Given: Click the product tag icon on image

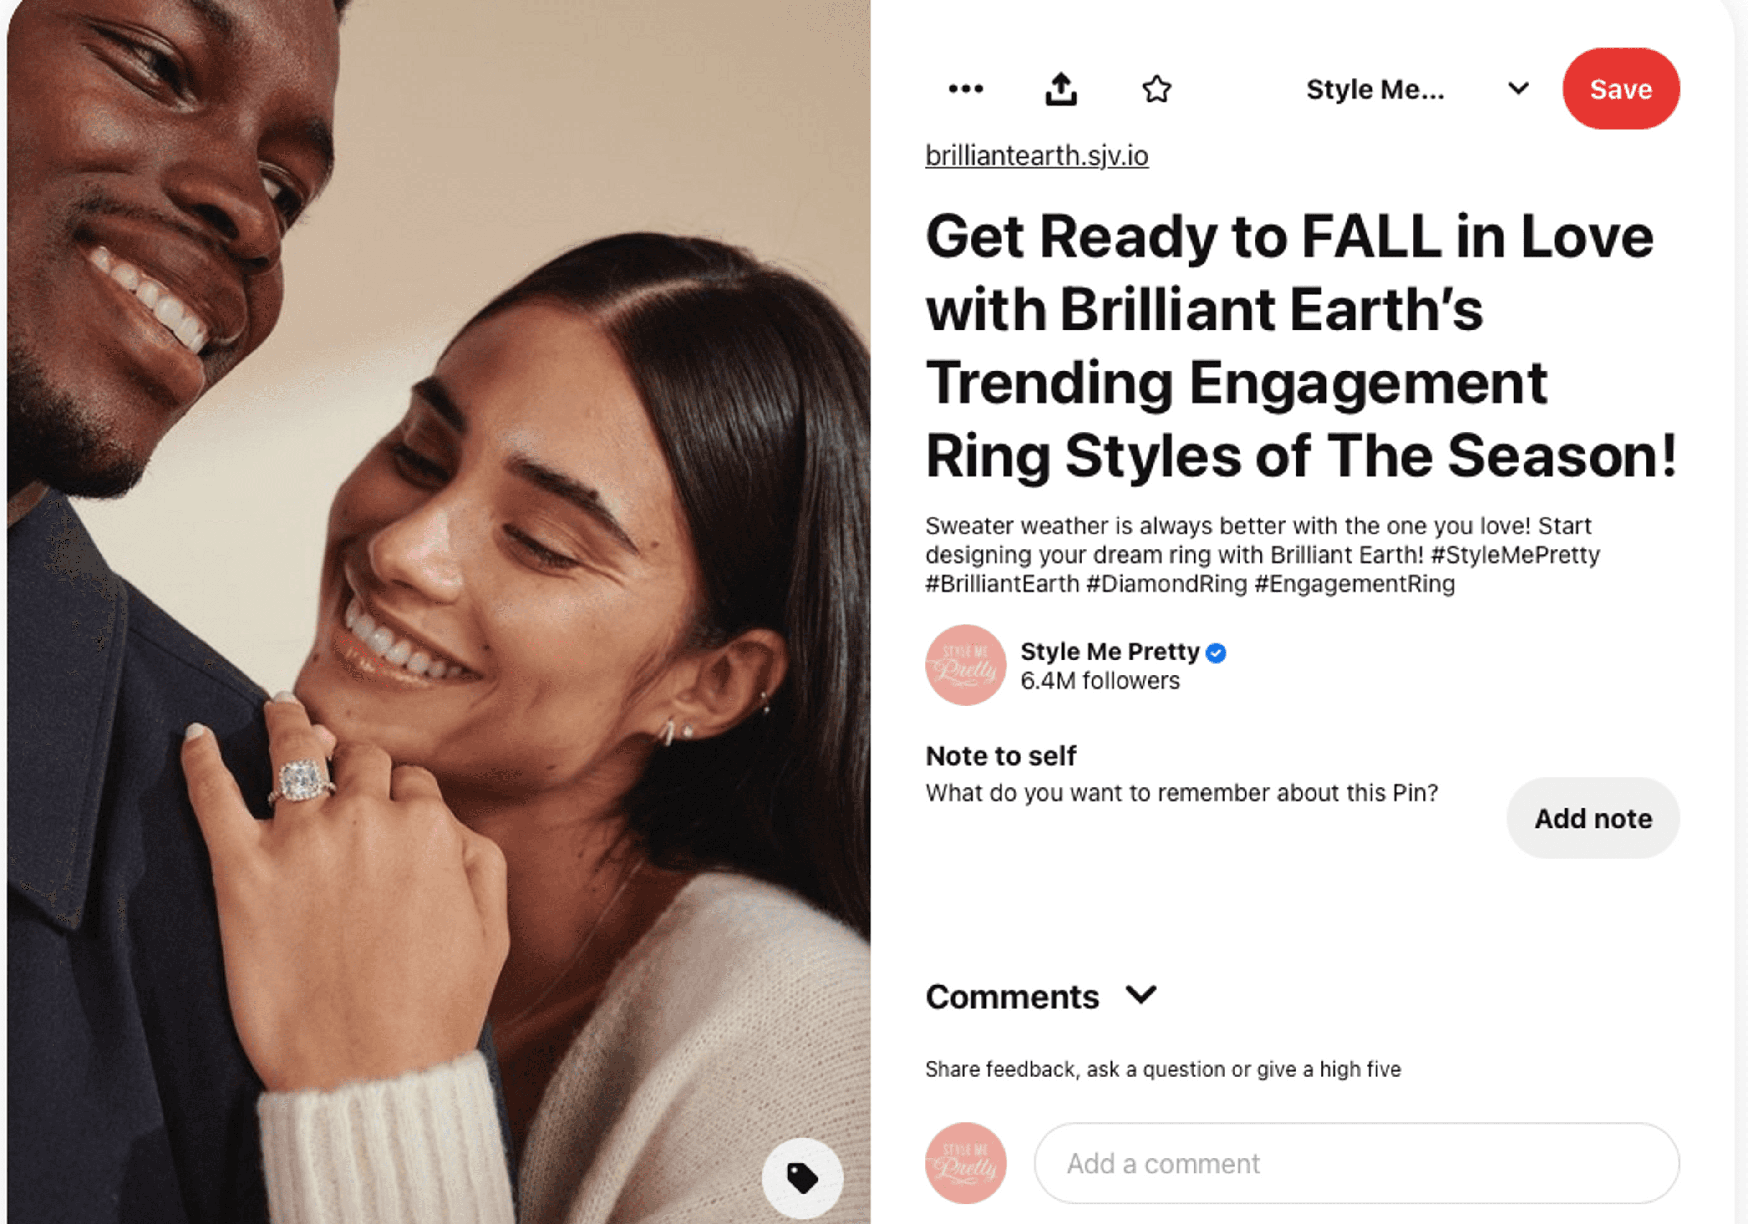Looking at the screenshot, I should pyautogui.click(x=803, y=1178).
